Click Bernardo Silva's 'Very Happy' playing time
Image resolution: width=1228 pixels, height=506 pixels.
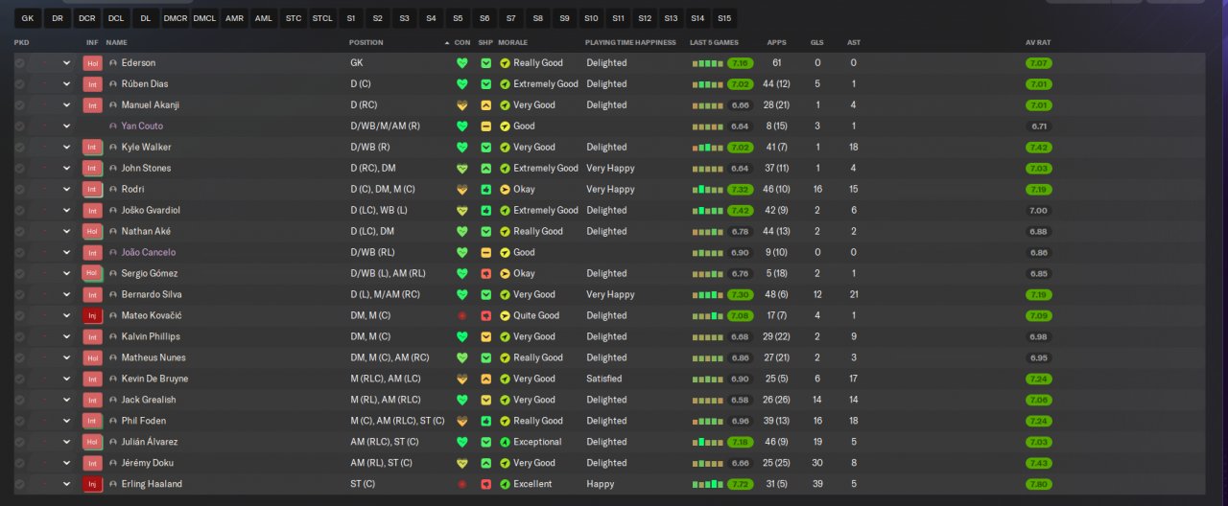point(610,295)
